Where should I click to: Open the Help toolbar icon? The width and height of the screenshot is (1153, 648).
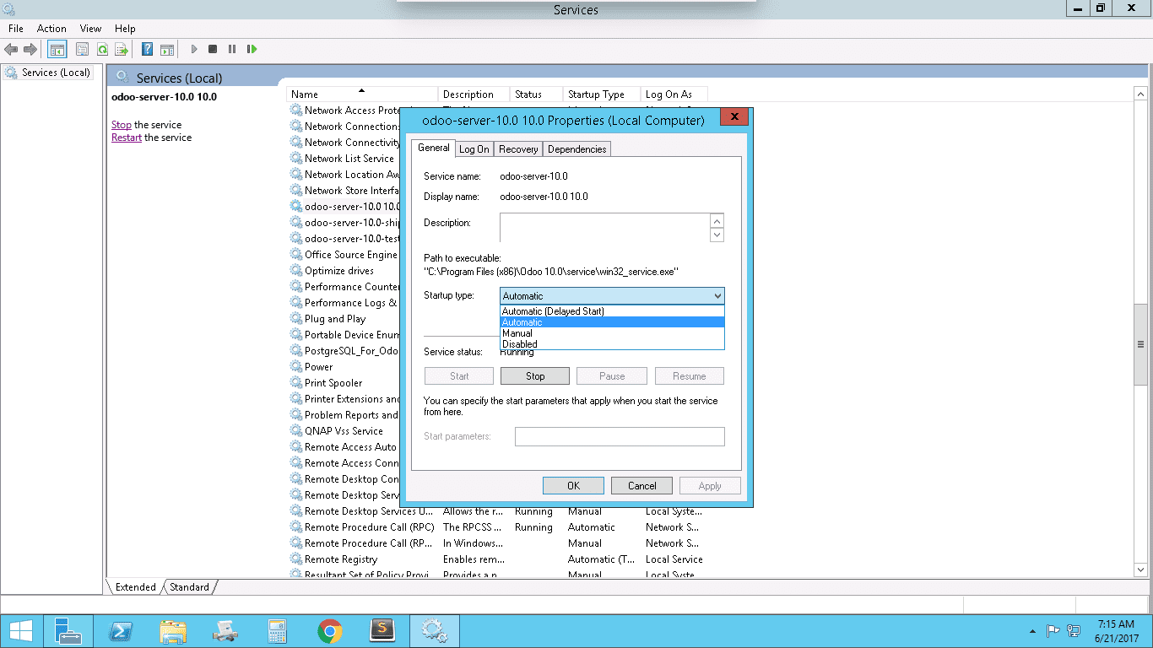click(147, 50)
